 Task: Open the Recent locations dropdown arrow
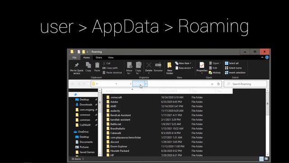click(84, 84)
